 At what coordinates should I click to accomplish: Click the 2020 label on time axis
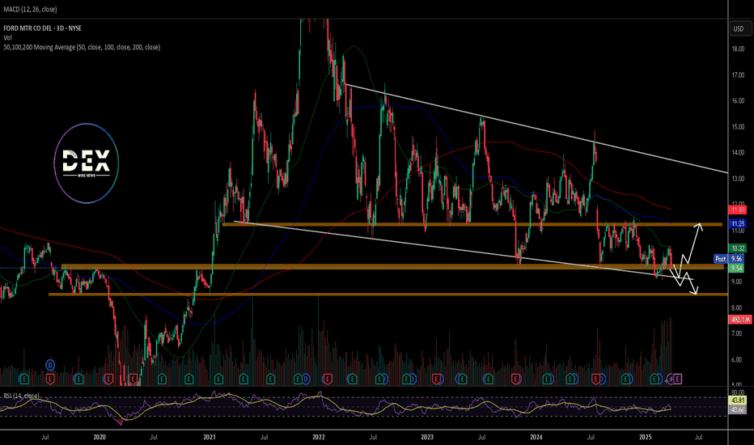coord(100,437)
